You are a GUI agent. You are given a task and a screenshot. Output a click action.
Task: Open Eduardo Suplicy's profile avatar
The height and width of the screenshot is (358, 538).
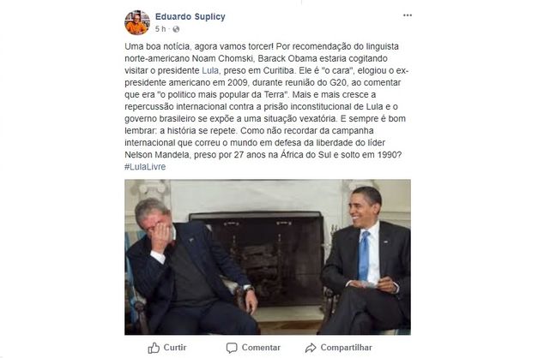click(x=137, y=22)
